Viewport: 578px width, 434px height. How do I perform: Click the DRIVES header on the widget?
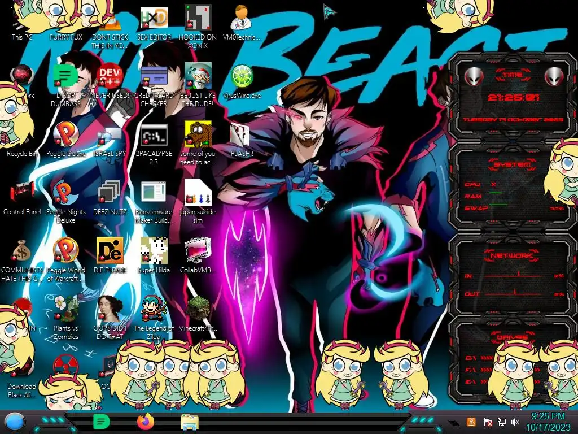click(512, 337)
